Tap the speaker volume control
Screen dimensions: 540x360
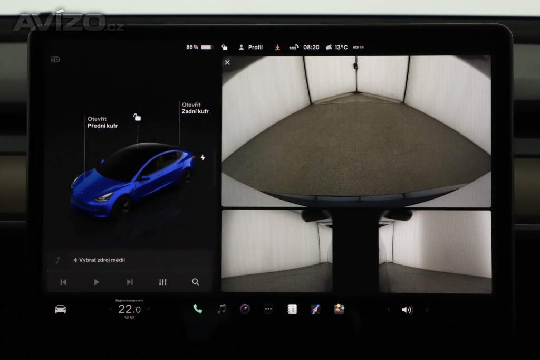tap(407, 310)
